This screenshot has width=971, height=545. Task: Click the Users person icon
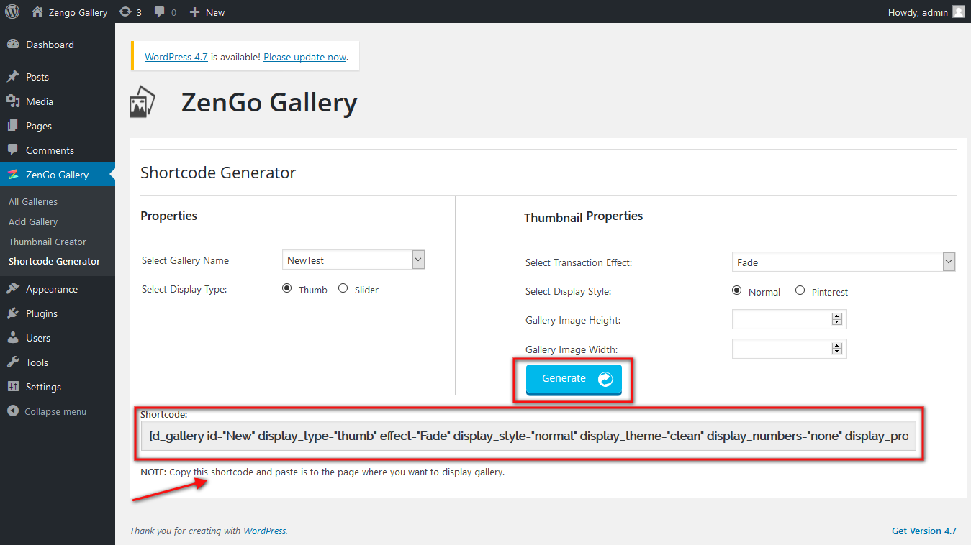coord(13,338)
